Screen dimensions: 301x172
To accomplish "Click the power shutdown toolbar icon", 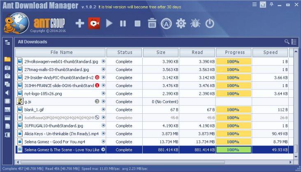I will pos(210,23).
